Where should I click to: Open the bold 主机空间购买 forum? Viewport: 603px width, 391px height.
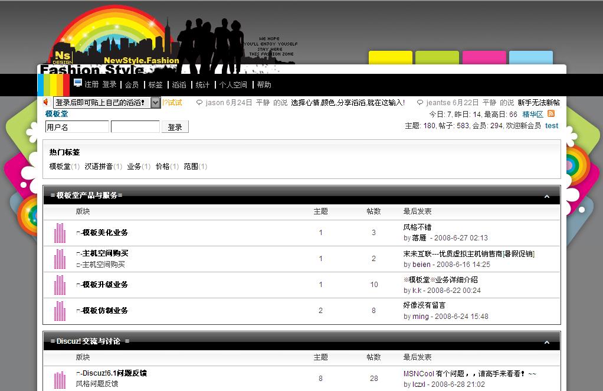tap(105, 253)
